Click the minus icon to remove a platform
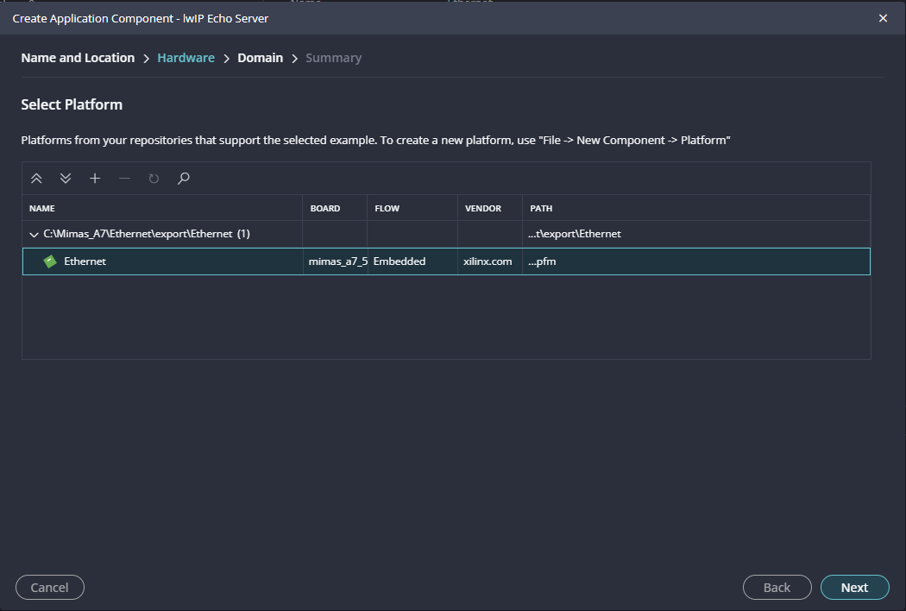Viewport: 906px width, 611px height. tap(124, 179)
